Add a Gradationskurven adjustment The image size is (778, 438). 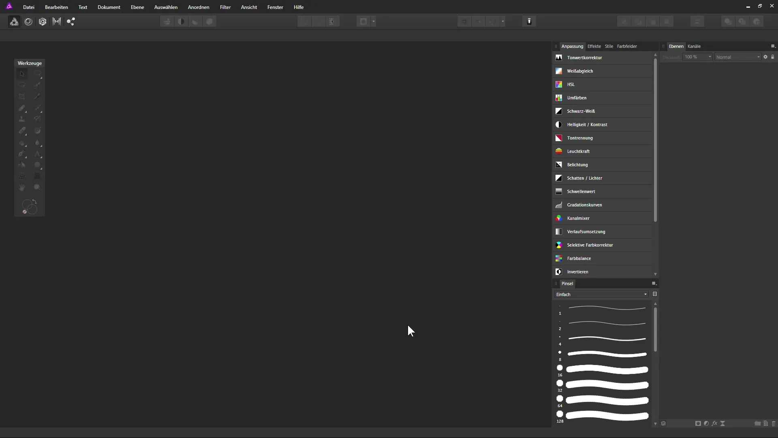(x=602, y=205)
